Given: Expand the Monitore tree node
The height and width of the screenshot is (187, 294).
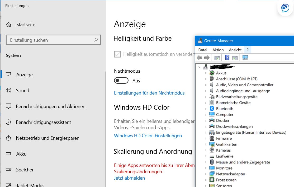Looking at the screenshot, I should pyautogui.click(x=206, y=168).
